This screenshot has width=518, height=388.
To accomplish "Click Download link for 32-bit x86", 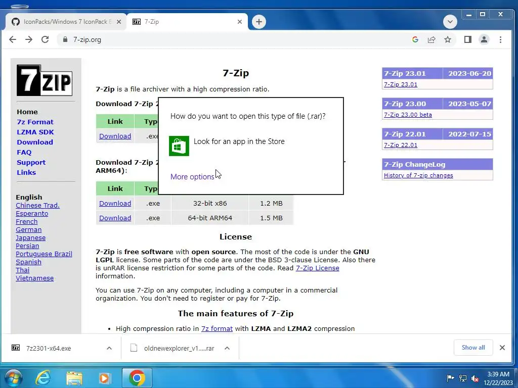I will click(115, 203).
